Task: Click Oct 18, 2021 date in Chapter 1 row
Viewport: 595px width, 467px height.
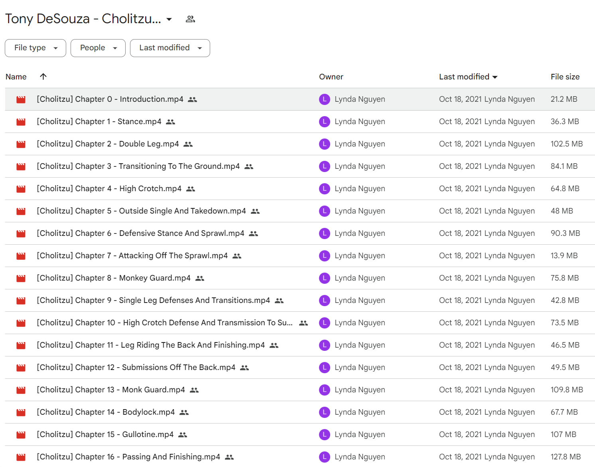Action: pos(460,121)
